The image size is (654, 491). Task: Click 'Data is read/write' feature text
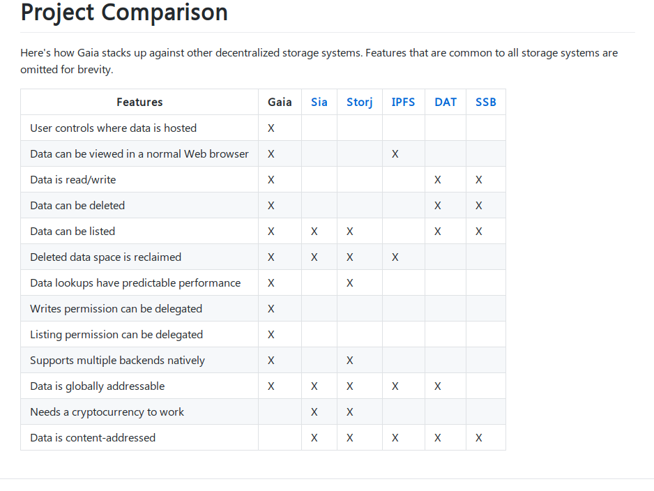73,179
